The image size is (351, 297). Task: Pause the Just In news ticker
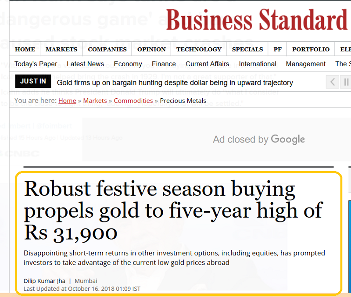tap(346, 82)
